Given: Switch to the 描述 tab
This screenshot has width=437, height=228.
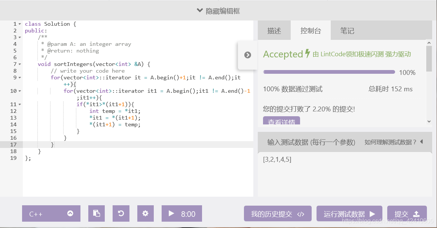Looking at the screenshot, I should [274, 31].
